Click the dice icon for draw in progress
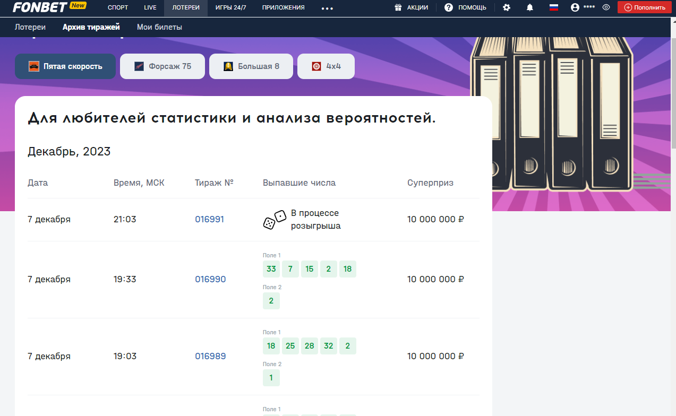Screen dimensions: 676x416 275,220
